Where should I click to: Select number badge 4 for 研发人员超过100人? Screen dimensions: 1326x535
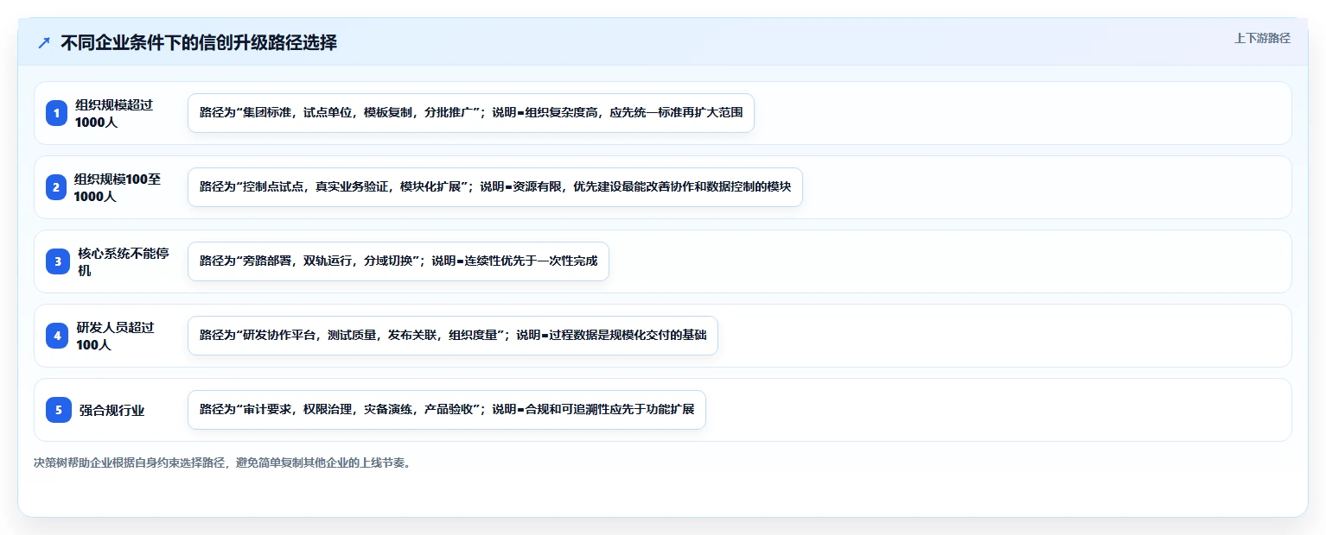[x=58, y=336]
